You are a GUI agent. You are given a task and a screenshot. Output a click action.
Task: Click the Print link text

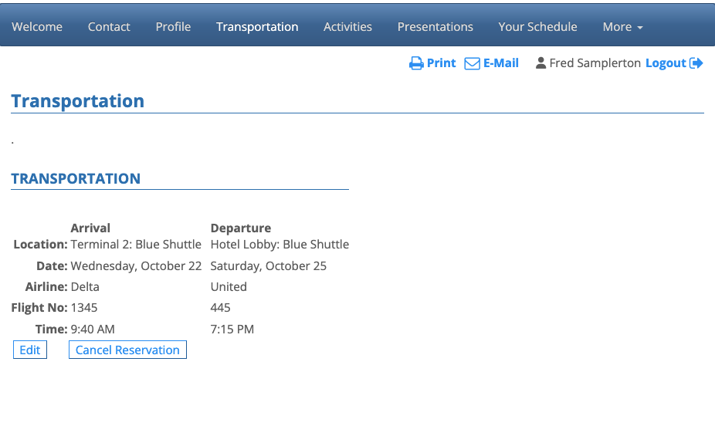442,63
